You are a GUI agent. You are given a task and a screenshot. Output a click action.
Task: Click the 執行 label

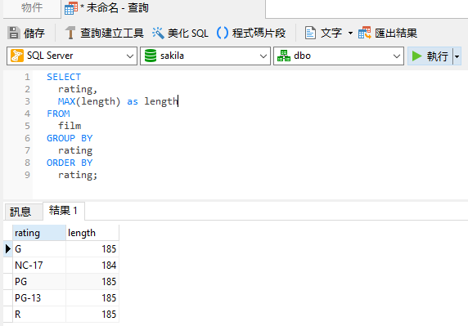tap(438, 56)
